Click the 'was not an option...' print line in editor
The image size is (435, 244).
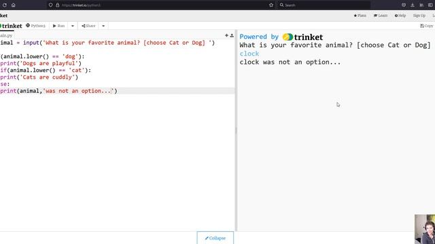58,91
